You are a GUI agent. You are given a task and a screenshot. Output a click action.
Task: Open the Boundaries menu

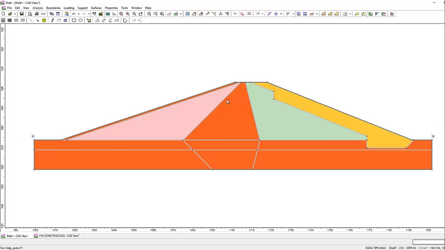coord(53,8)
